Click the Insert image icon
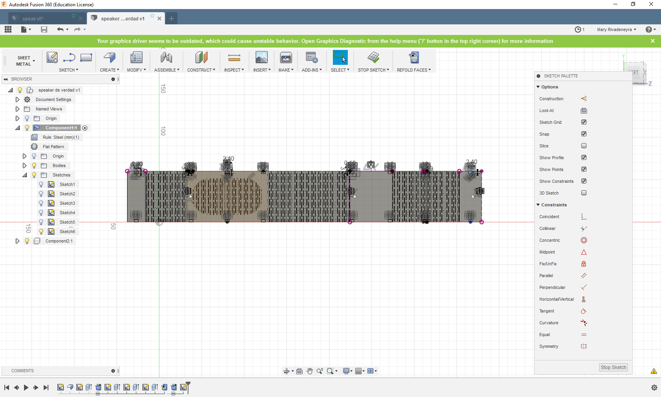The height and width of the screenshot is (397, 661). click(x=261, y=58)
